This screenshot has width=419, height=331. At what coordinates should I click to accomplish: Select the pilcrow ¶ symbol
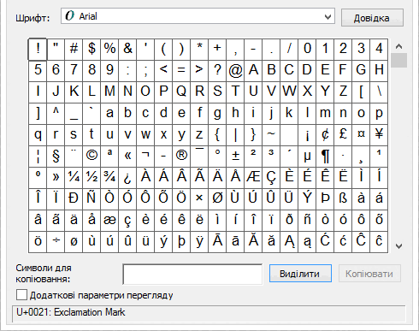(325, 156)
